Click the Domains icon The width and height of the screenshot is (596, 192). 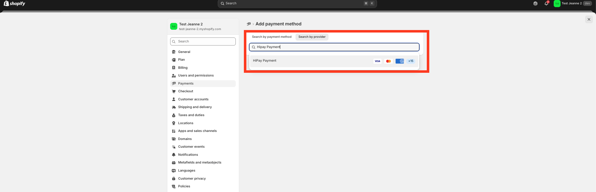(x=174, y=139)
